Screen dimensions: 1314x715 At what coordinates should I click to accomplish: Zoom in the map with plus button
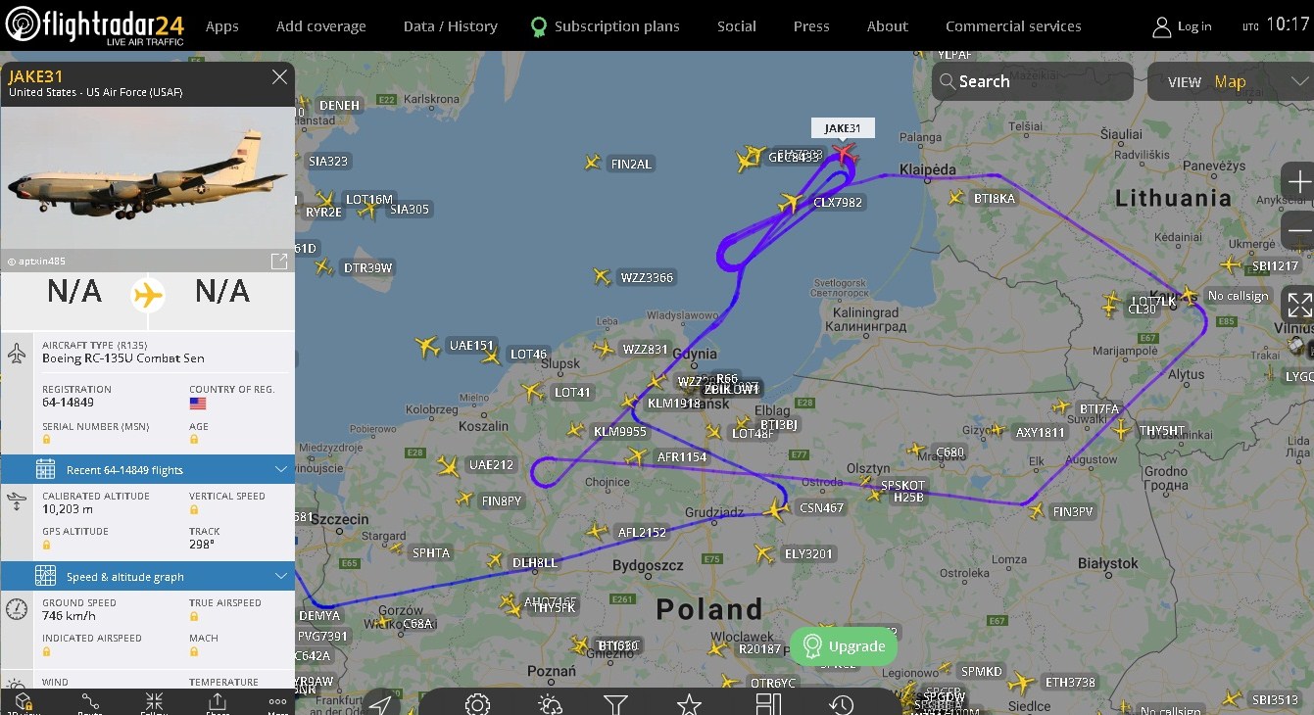click(x=1299, y=182)
